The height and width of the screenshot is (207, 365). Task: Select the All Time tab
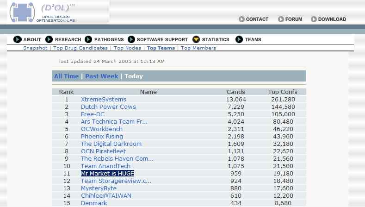pyautogui.click(x=66, y=76)
